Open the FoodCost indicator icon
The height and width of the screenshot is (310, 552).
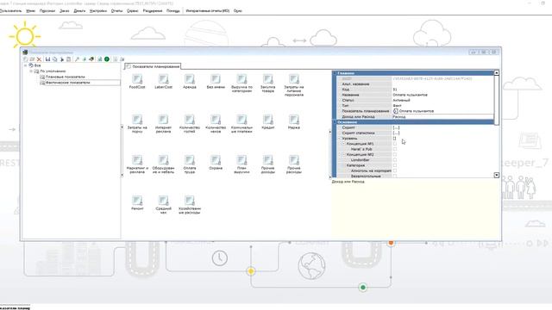click(x=137, y=79)
